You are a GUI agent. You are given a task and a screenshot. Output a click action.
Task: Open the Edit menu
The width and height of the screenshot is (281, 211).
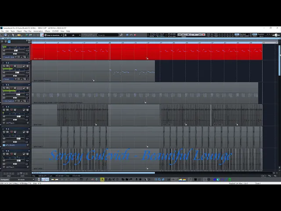tap(7, 31)
